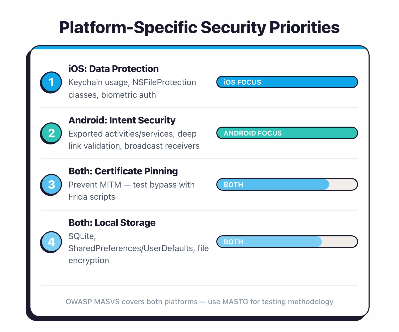Click the unfilled end of Local Storage bar
The height and width of the screenshot is (332, 399).
pos(339,242)
